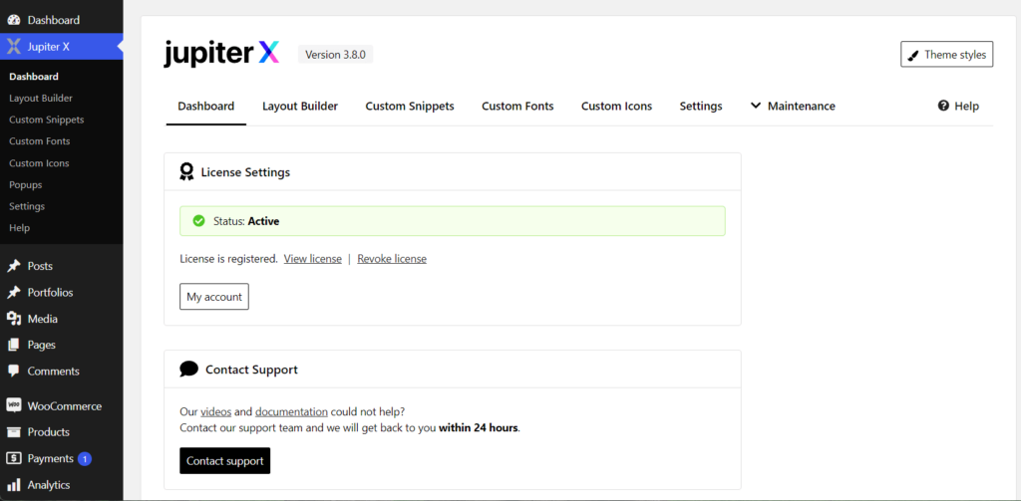Click the 'within 24 hours' bold text
The height and width of the screenshot is (501, 1021).
[x=479, y=428]
